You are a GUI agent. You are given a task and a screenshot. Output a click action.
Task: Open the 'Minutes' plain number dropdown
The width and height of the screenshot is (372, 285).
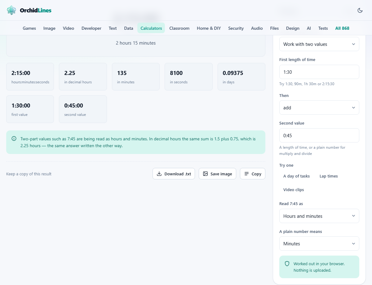pyautogui.click(x=319, y=243)
